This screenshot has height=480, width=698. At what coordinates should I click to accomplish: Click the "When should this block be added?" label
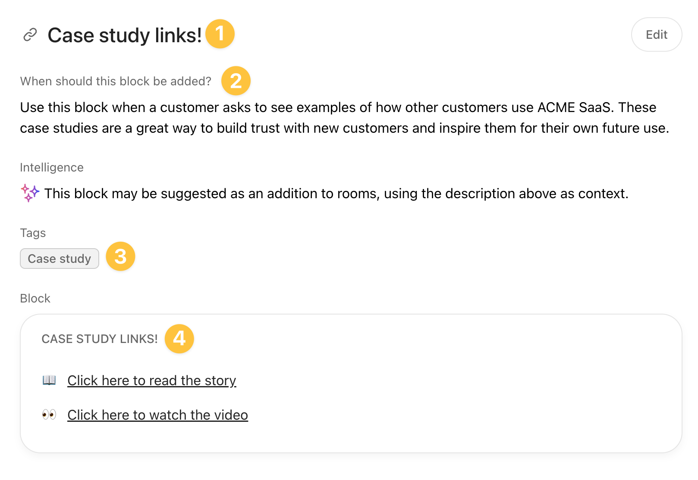pyautogui.click(x=116, y=81)
